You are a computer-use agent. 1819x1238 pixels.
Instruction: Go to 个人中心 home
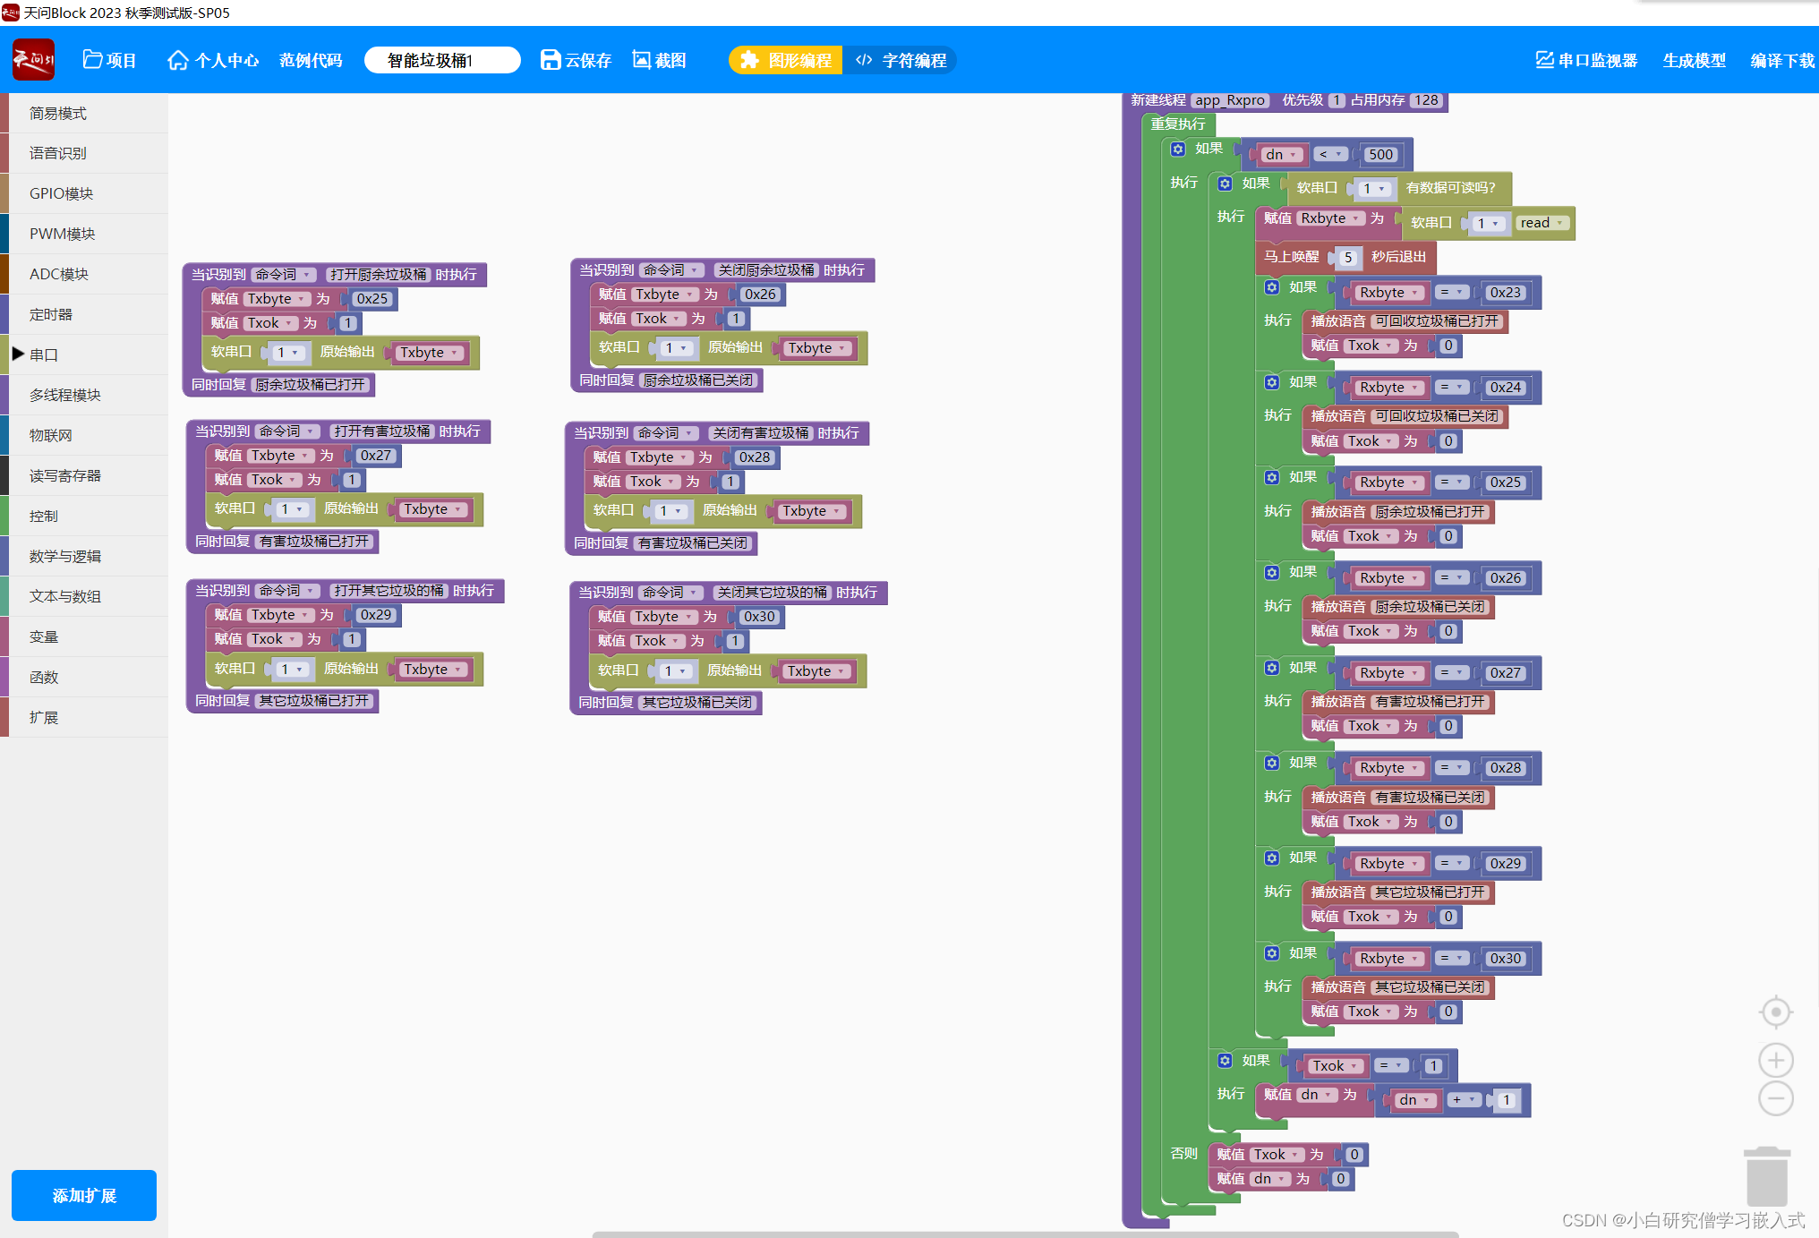213,60
